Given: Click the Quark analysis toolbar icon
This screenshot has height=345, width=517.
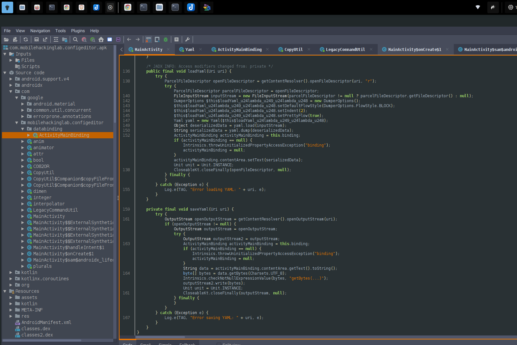Looking at the screenshot, I should click(x=157, y=39).
